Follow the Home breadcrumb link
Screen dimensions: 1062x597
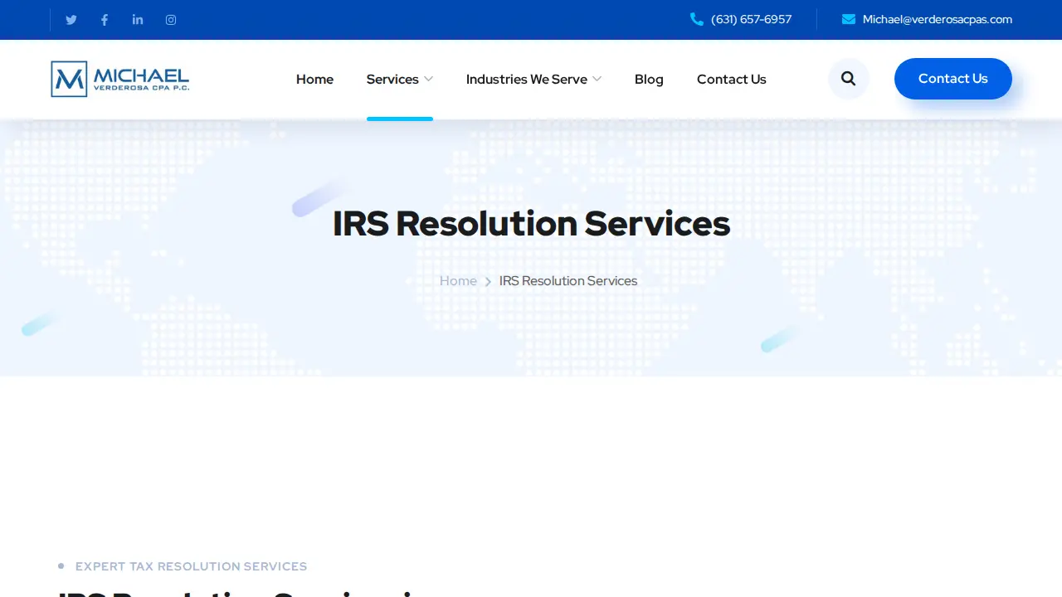[458, 281]
